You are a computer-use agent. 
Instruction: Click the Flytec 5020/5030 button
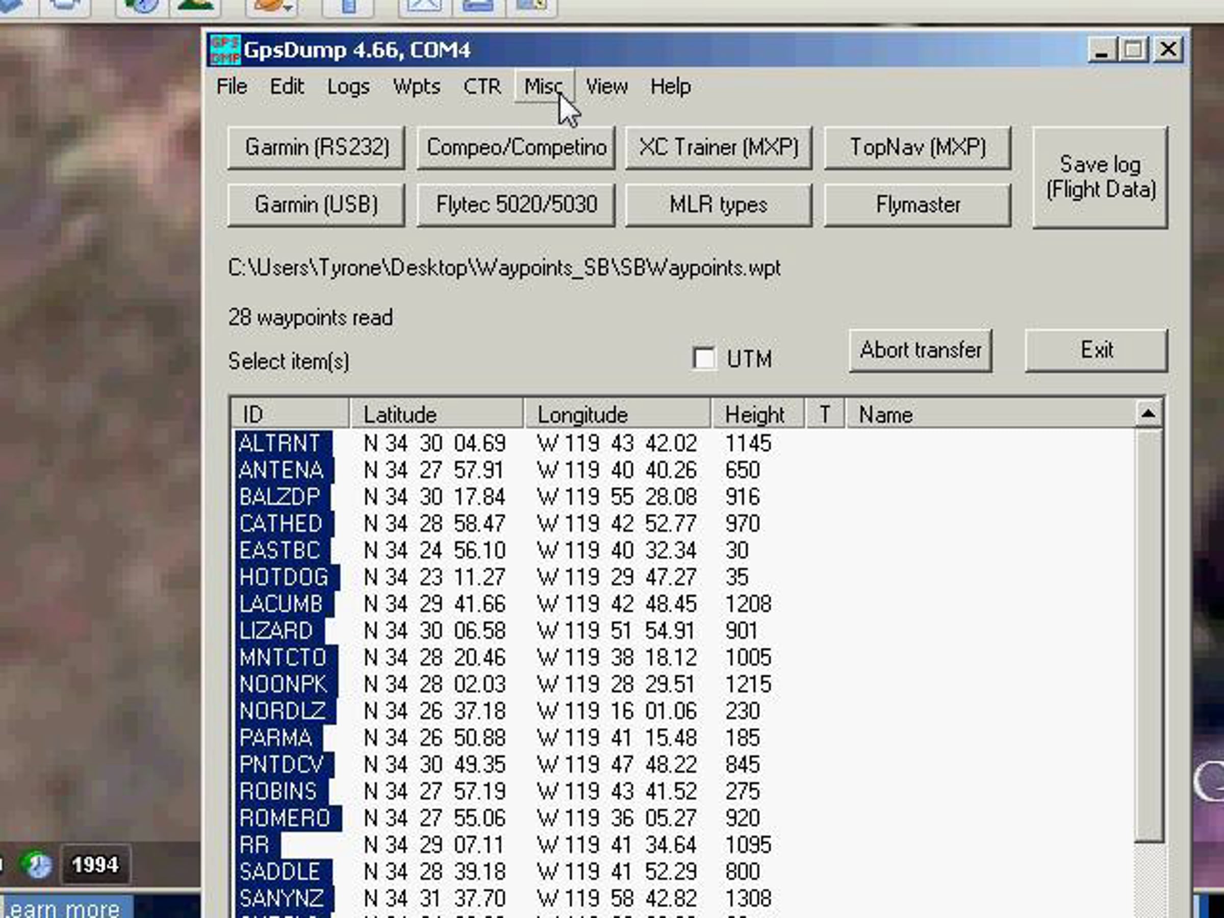pos(516,205)
